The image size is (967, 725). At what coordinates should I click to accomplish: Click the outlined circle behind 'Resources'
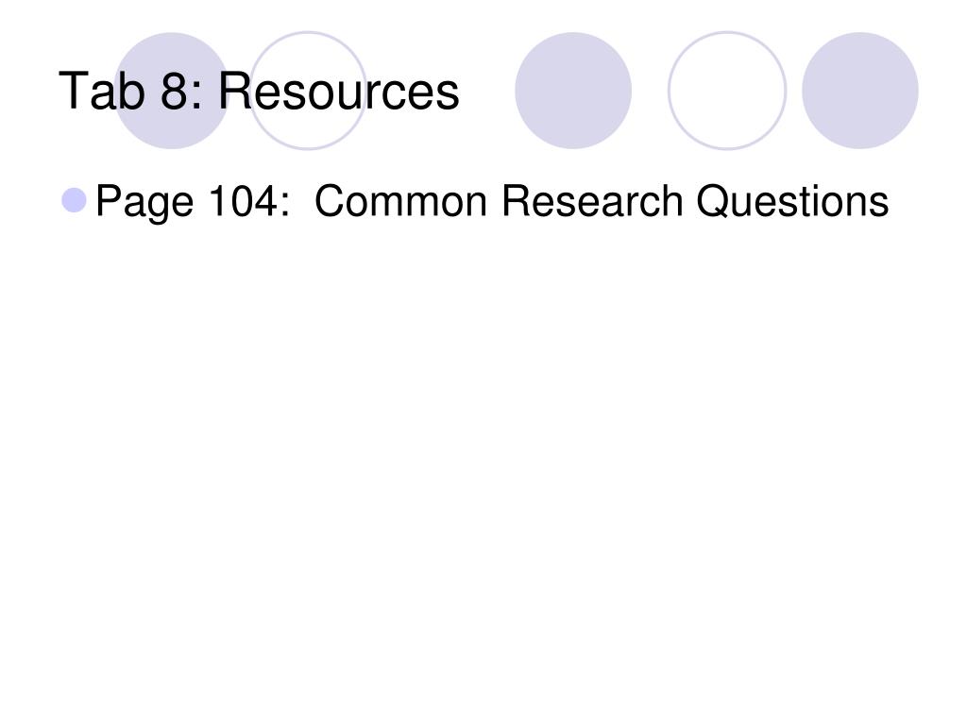[308, 91]
